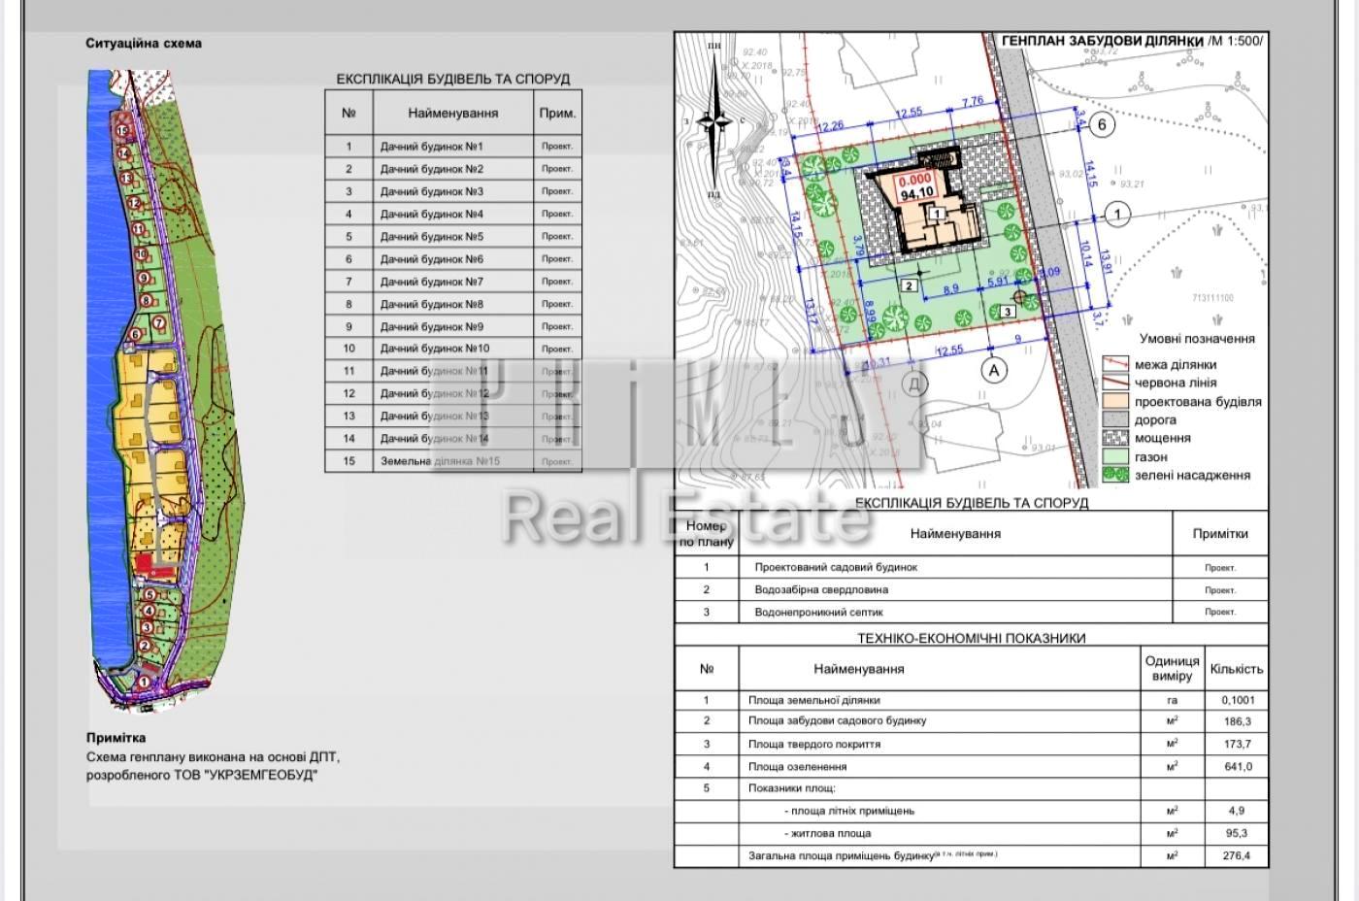Click the 'Ситуаційна схема' heading
Screen dimensions: 1359x901
144,44
